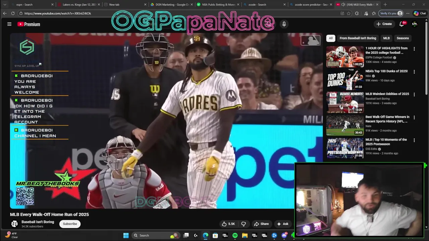Select the MLB filter chip

(x=386, y=38)
